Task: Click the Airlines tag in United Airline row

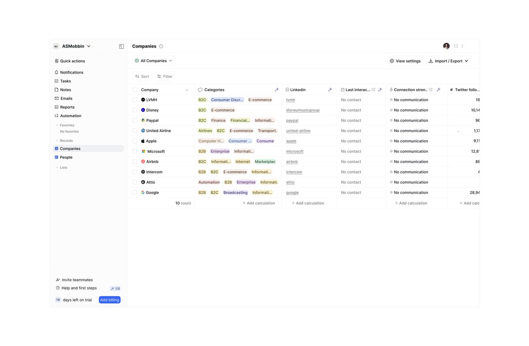Action: [x=205, y=131]
